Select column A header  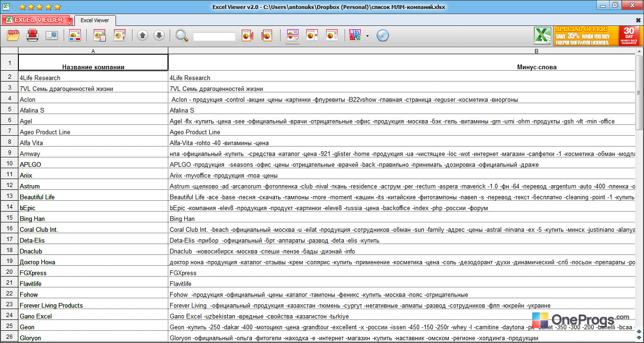tap(93, 50)
